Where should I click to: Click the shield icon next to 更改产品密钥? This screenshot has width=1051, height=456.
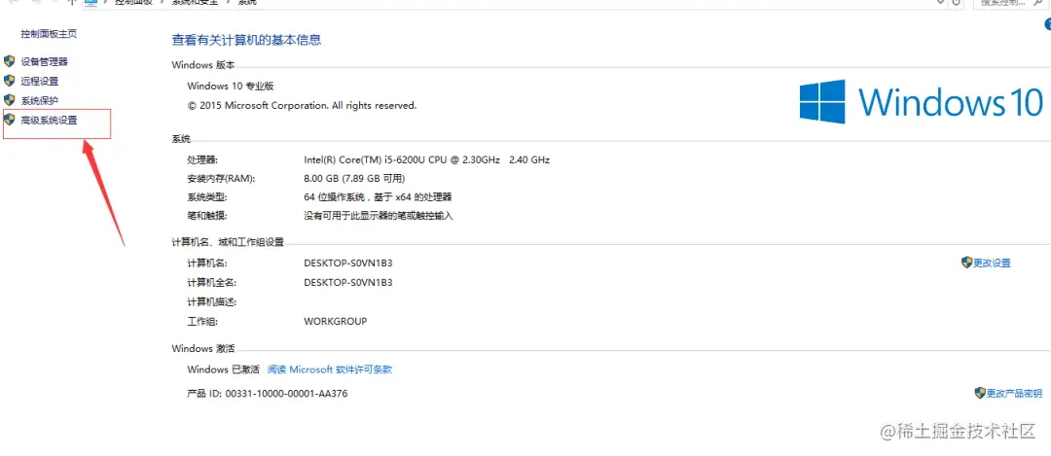980,393
